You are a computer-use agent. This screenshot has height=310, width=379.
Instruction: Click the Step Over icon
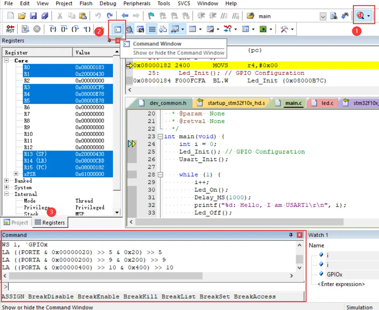(64, 29)
